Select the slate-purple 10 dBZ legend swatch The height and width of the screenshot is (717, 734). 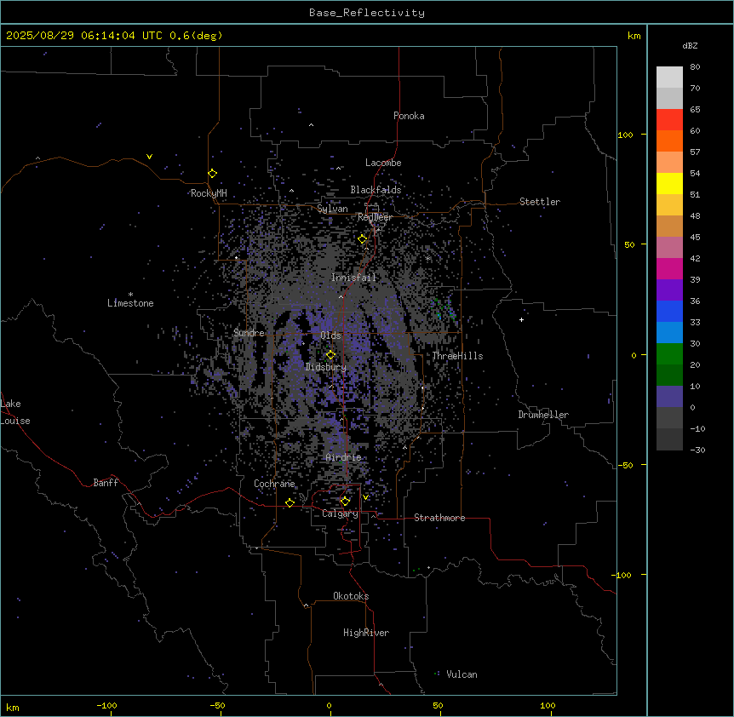tap(669, 397)
